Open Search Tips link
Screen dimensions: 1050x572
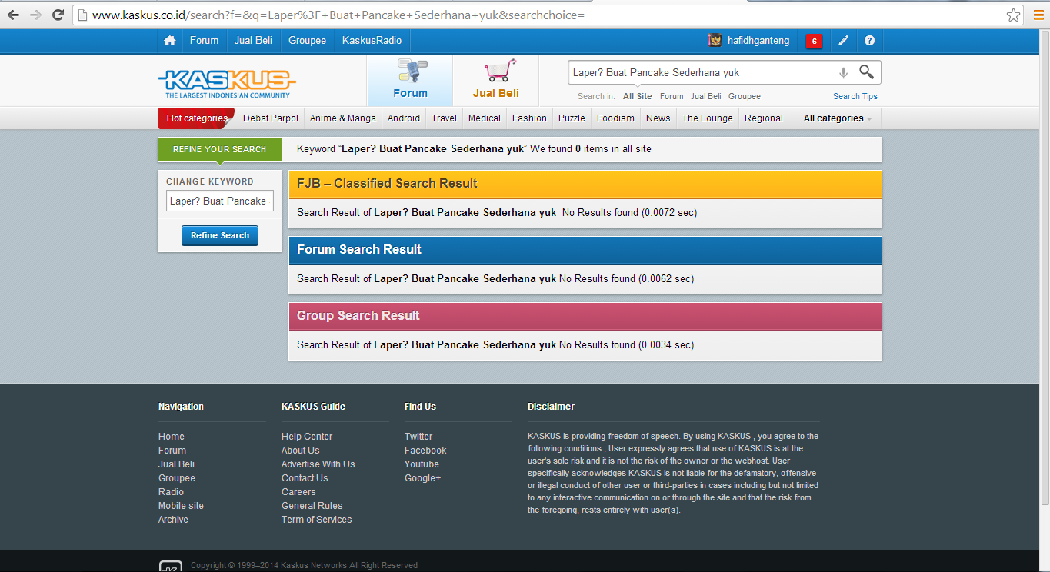(x=855, y=96)
